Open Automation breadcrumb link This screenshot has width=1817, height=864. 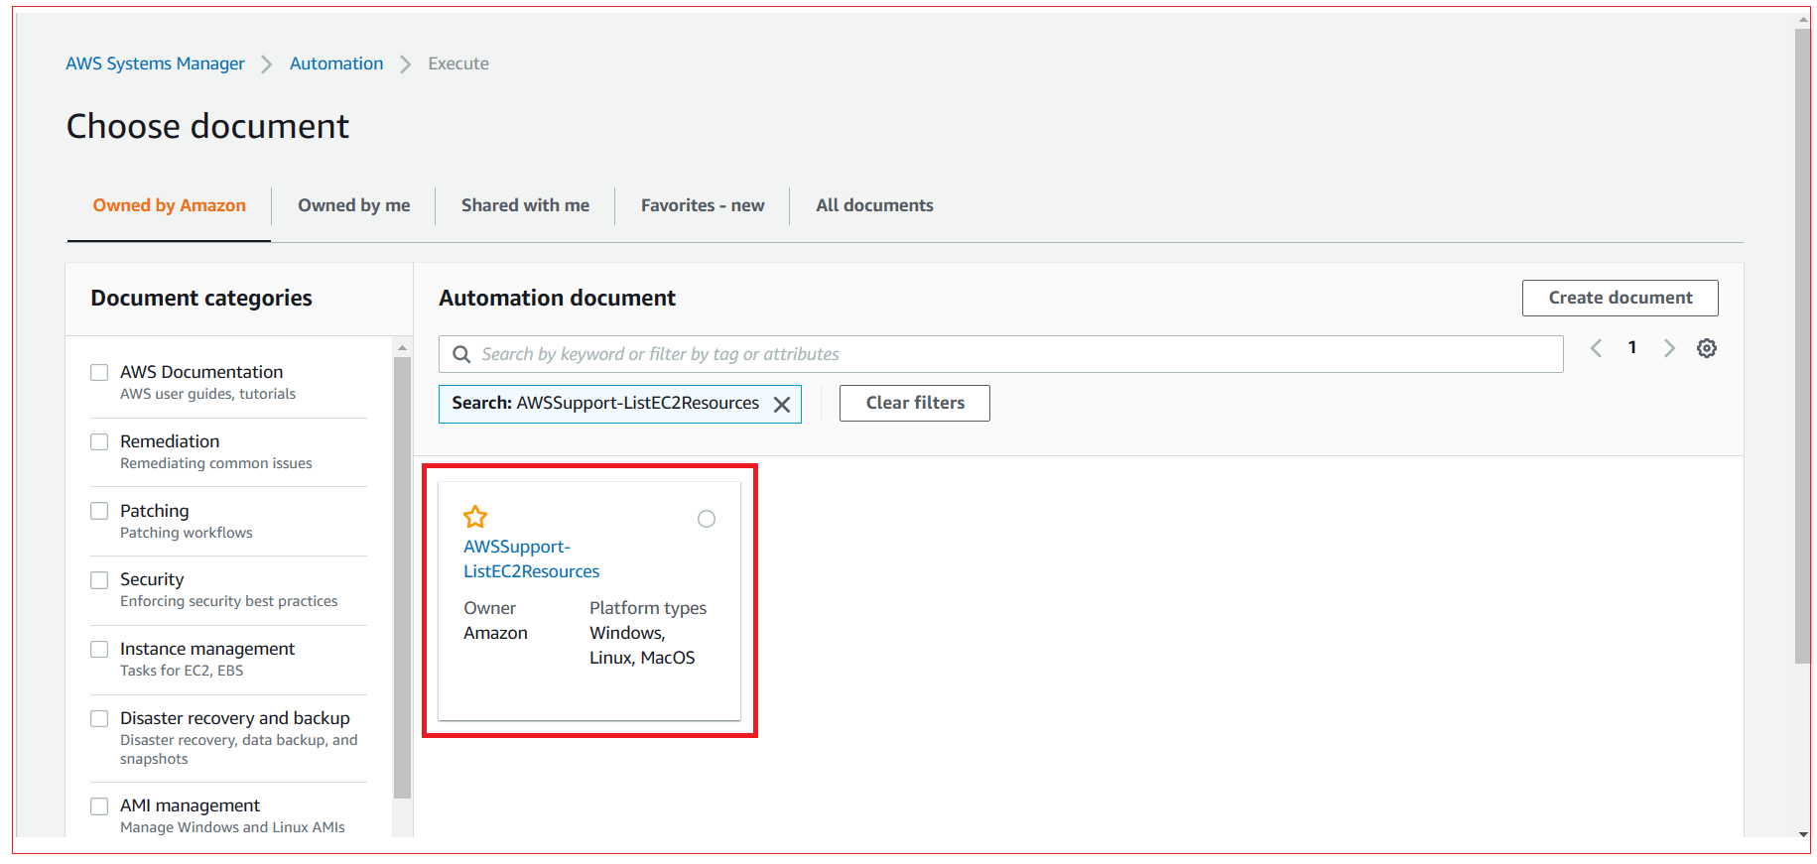(336, 63)
